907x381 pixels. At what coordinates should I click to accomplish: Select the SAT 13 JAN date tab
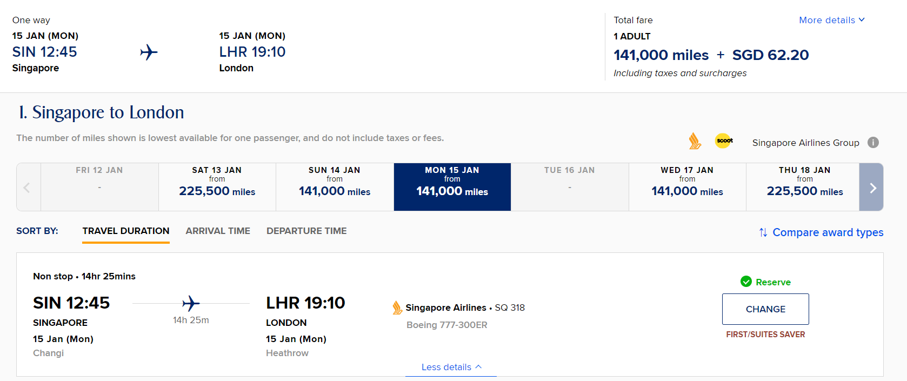point(217,187)
